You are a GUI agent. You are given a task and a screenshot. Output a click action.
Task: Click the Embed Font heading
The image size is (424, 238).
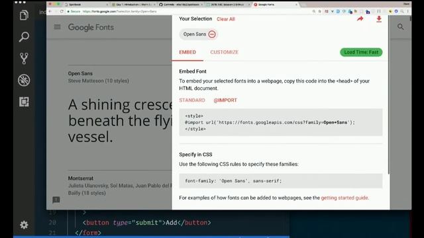[193, 71]
